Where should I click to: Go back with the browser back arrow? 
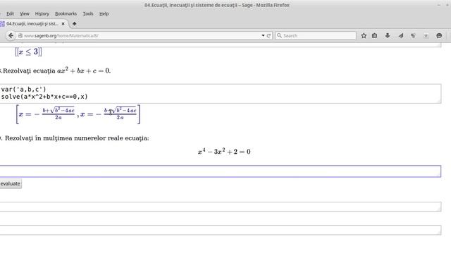coord(11,35)
